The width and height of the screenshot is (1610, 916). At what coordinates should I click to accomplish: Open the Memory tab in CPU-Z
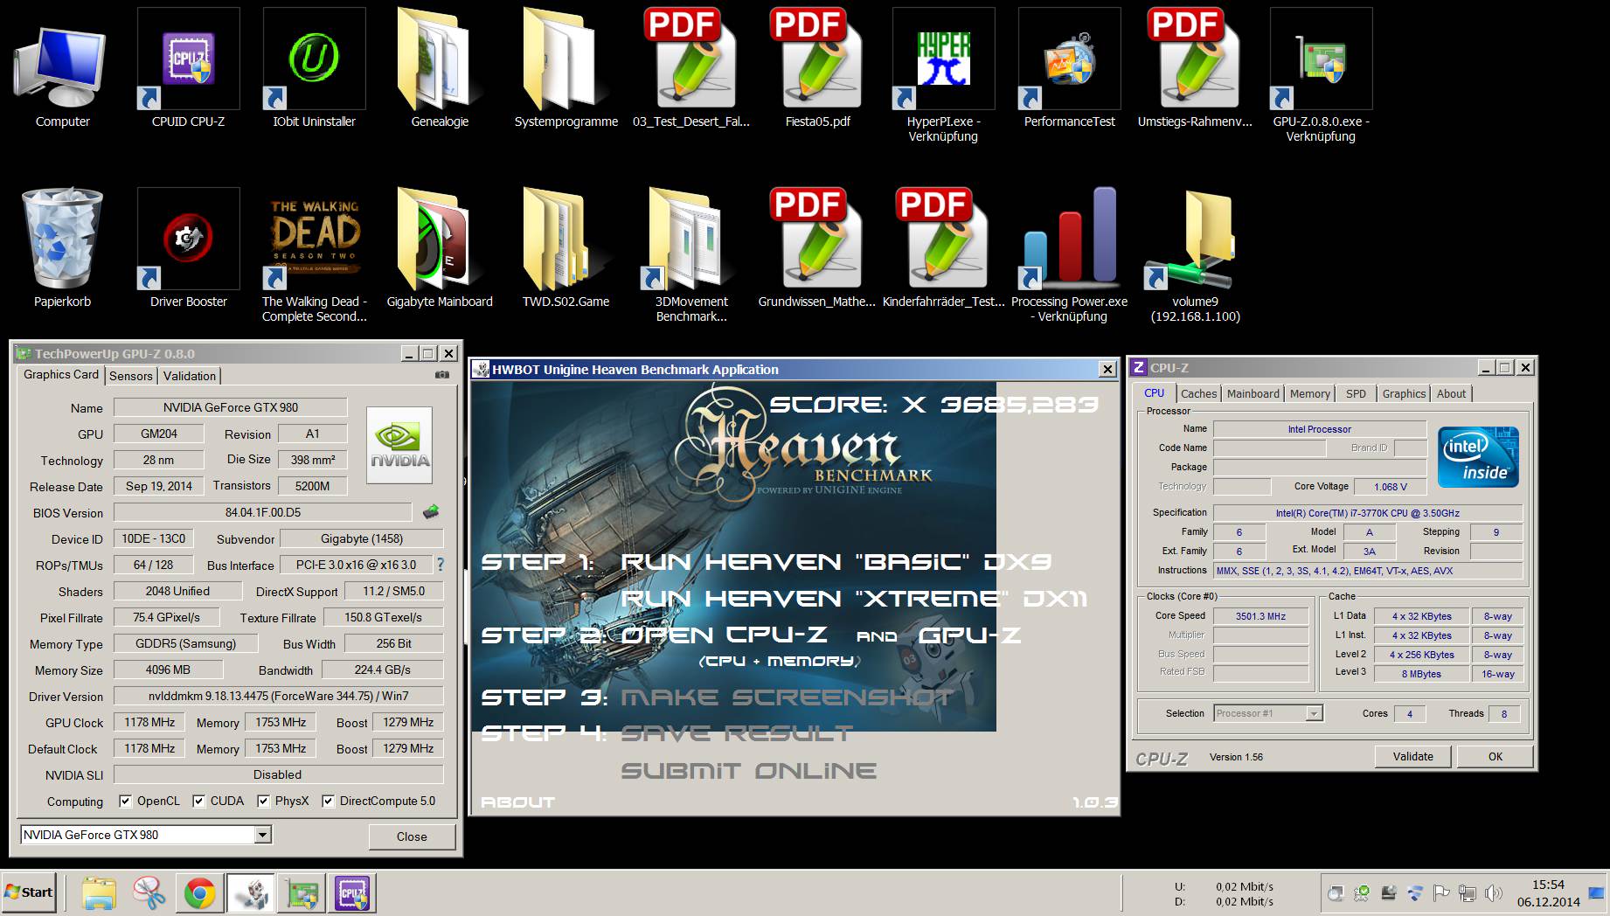tap(1309, 394)
